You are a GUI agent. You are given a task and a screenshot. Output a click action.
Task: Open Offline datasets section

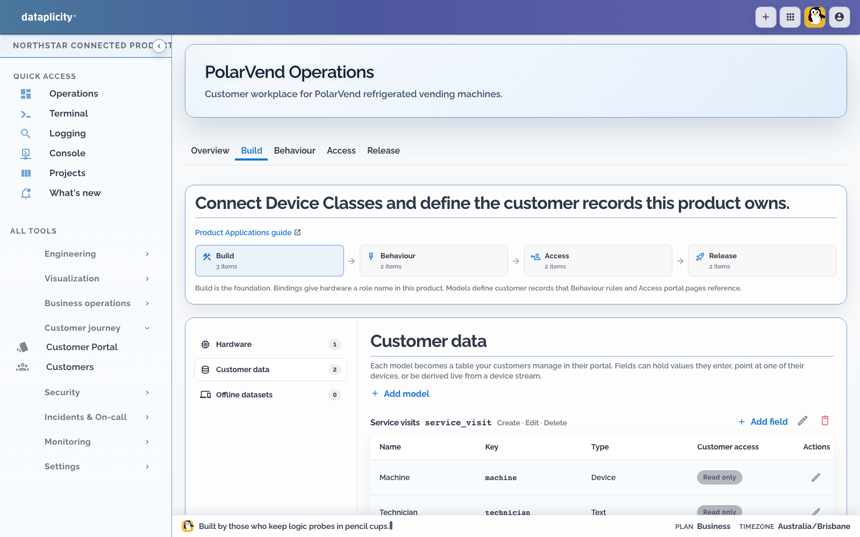tap(270, 395)
